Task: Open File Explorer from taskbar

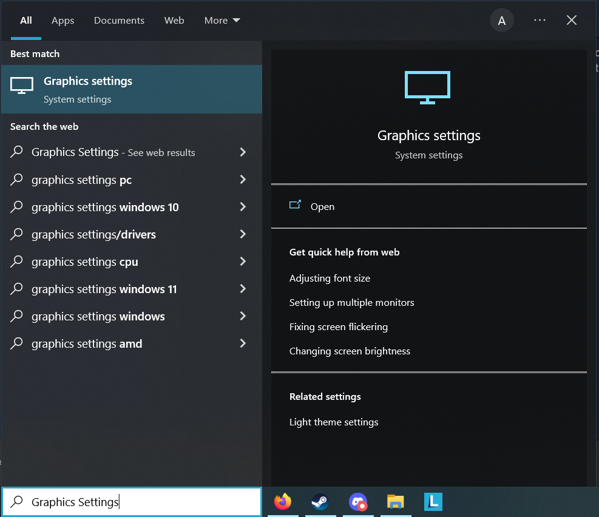Action: point(396,502)
